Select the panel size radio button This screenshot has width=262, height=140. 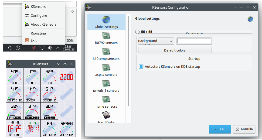pos(137,32)
